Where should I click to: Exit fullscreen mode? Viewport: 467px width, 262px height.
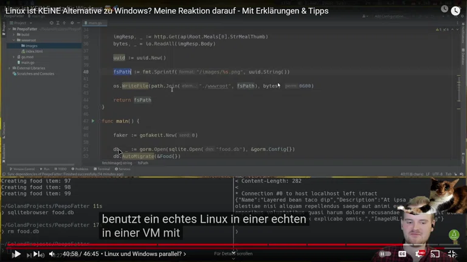452,254
